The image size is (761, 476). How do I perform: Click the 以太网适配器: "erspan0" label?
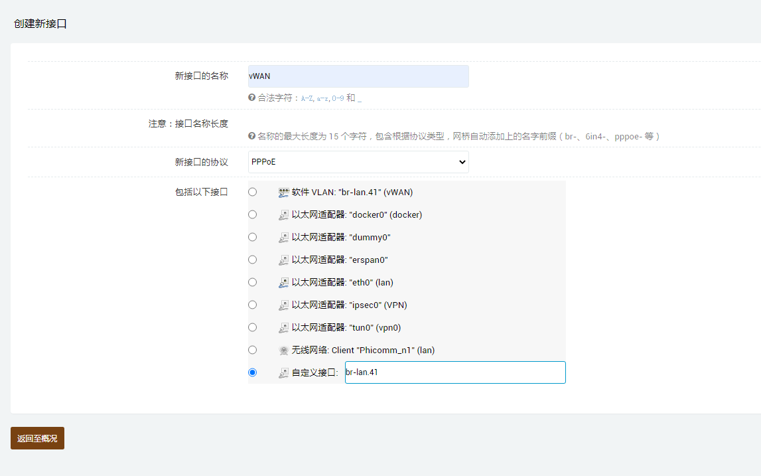click(340, 260)
